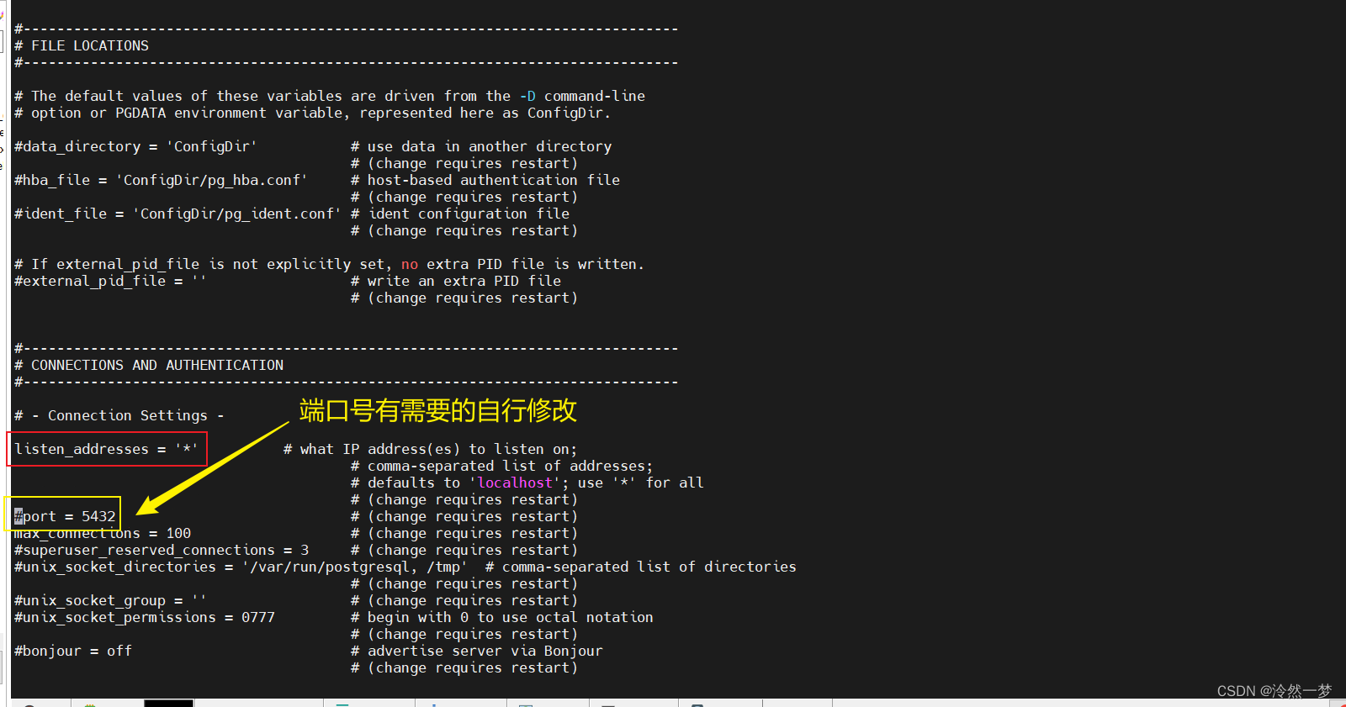Click the #data_directory = 'ConfigDir' line
Image resolution: width=1346 pixels, height=707 pixels.
pos(135,146)
